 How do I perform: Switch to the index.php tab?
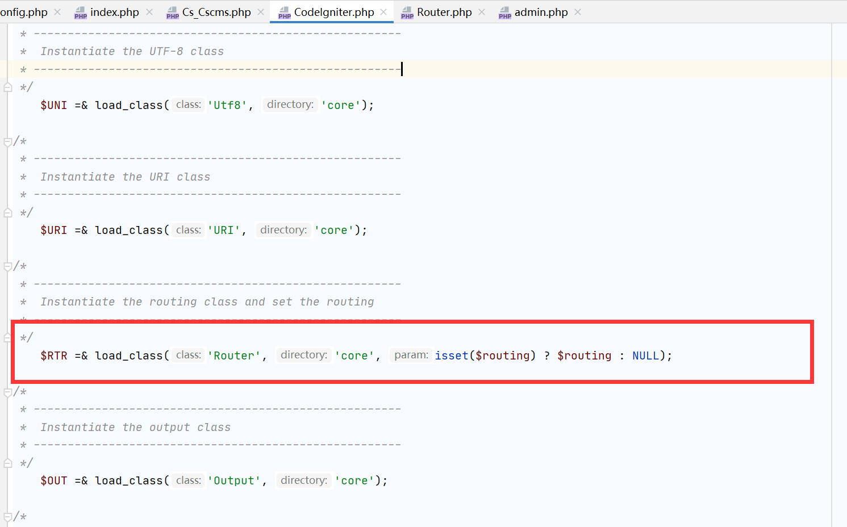point(114,12)
